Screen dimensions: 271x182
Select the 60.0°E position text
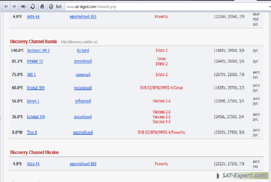point(17,88)
